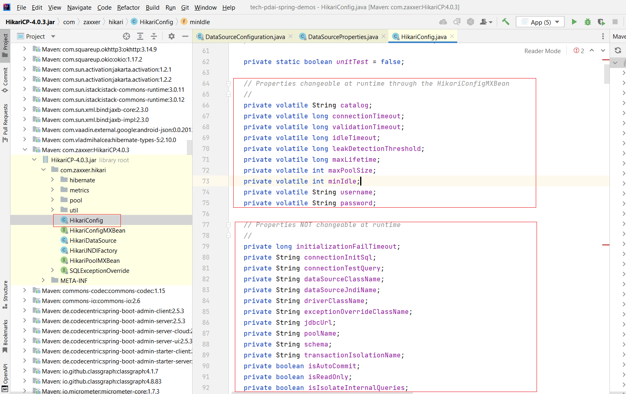Select opened file with the crosshair icon
This screenshot has height=394, width=626.
tap(126, 36)
